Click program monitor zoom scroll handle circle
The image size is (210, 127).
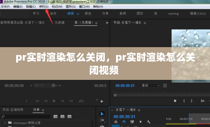[115, 95]
